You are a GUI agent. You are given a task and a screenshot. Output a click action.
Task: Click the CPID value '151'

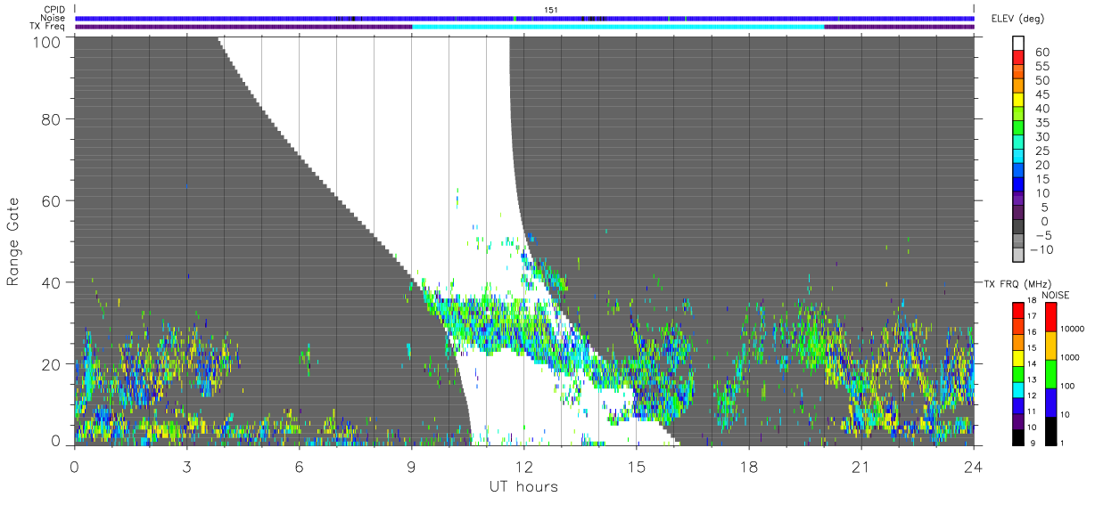(550, 10)
